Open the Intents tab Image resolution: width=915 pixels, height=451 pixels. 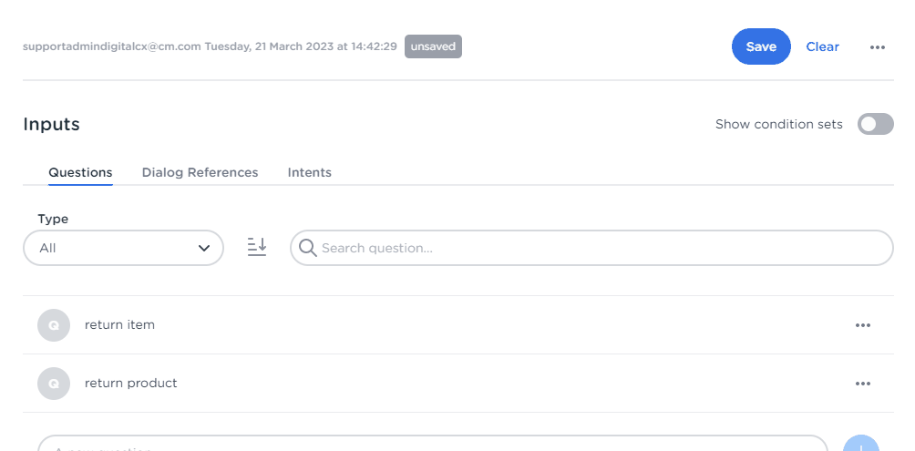310,172
